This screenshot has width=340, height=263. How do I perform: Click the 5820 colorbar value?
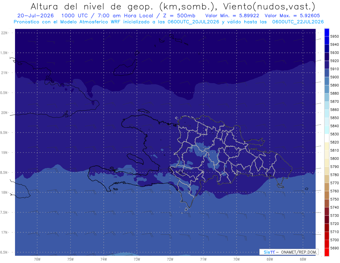pyautogui.click(x=334, y=142)
